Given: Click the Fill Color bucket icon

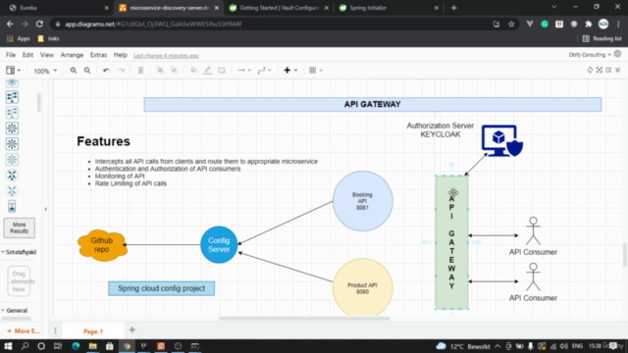Looking at the screenshot, I should click(x=193, y=71).
